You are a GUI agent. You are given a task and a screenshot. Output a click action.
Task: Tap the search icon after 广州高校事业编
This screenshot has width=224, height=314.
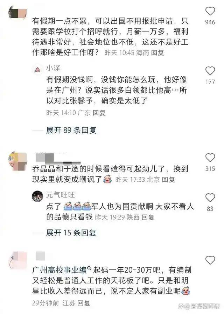point(89,268)
